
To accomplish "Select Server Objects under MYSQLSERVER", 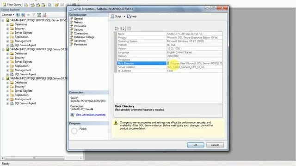I will point(24,33).
